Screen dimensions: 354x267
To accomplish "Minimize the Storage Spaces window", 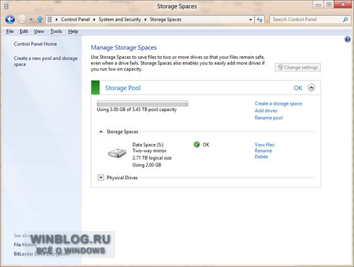I will (x=318, y=5).
